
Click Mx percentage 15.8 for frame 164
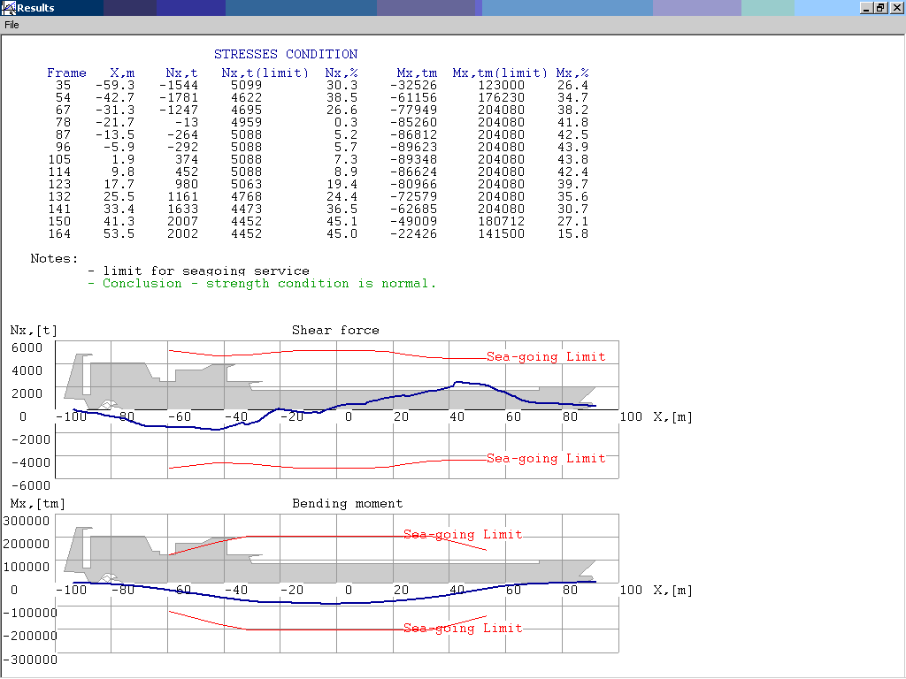[572, 233]
